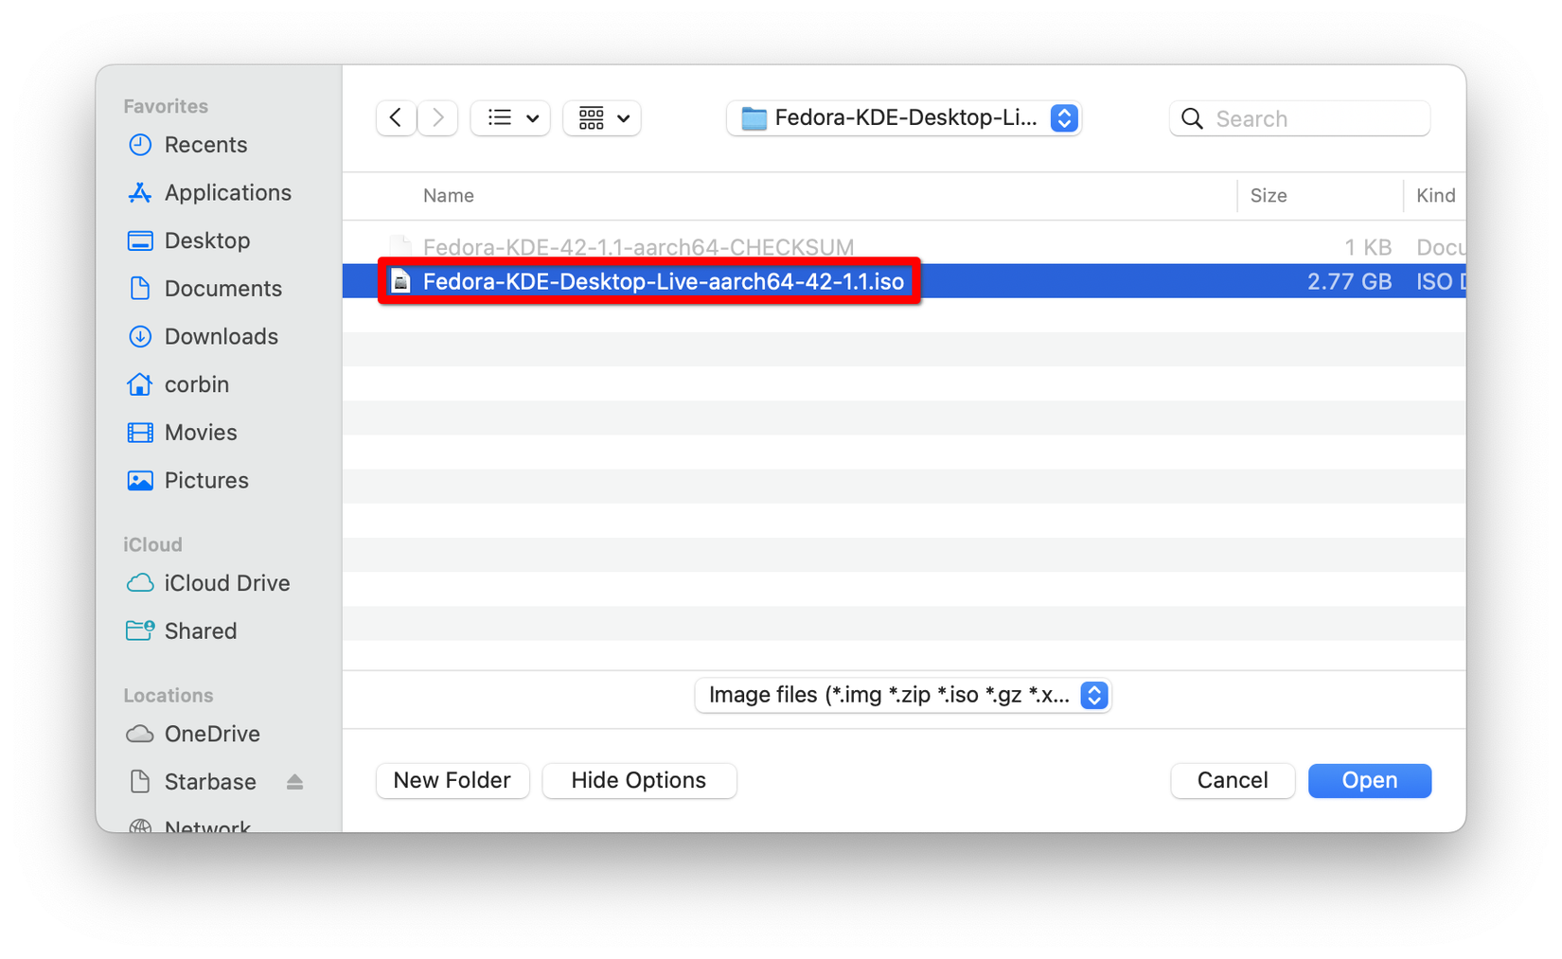Screen dimensions: 1562x959
Task: Open the corbin home folder
Action: pos(196,384)
